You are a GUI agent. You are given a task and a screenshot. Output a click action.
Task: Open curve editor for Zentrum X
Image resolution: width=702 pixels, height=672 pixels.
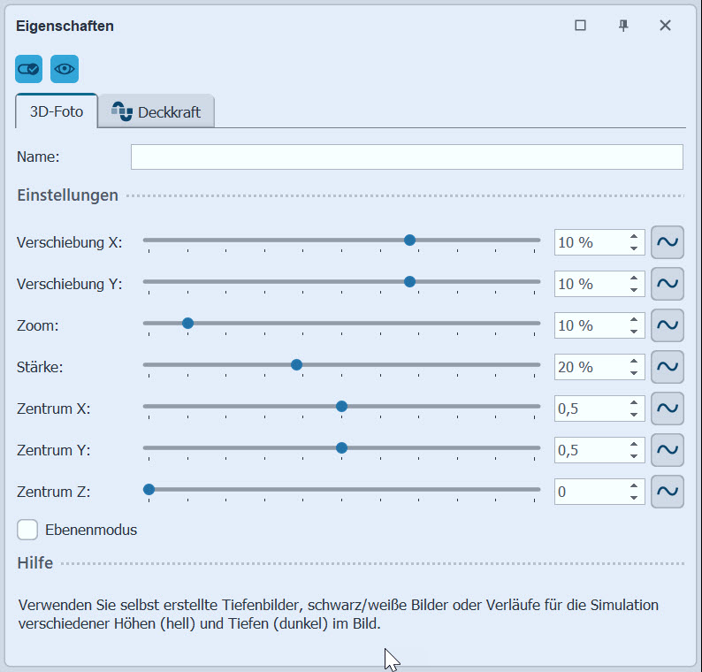(x=668, y=409)
